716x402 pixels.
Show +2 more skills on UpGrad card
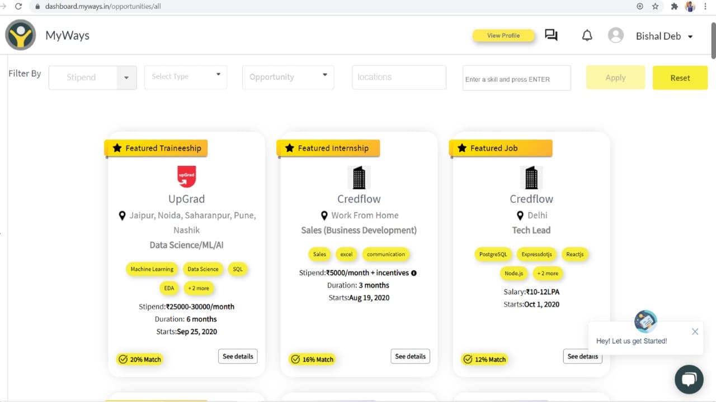pyautogui.click(x=199, y=288)
